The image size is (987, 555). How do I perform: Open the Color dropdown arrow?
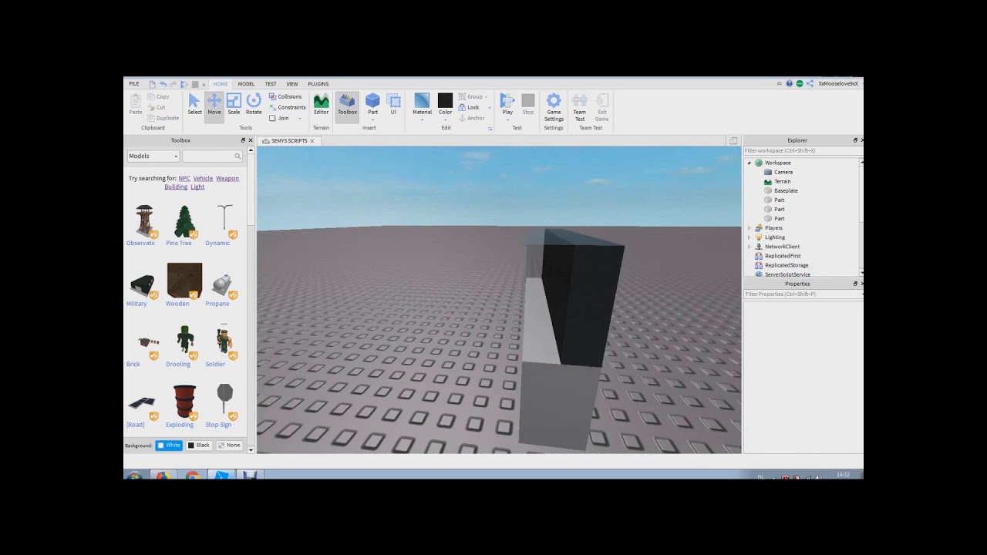(x=445, y=119)
